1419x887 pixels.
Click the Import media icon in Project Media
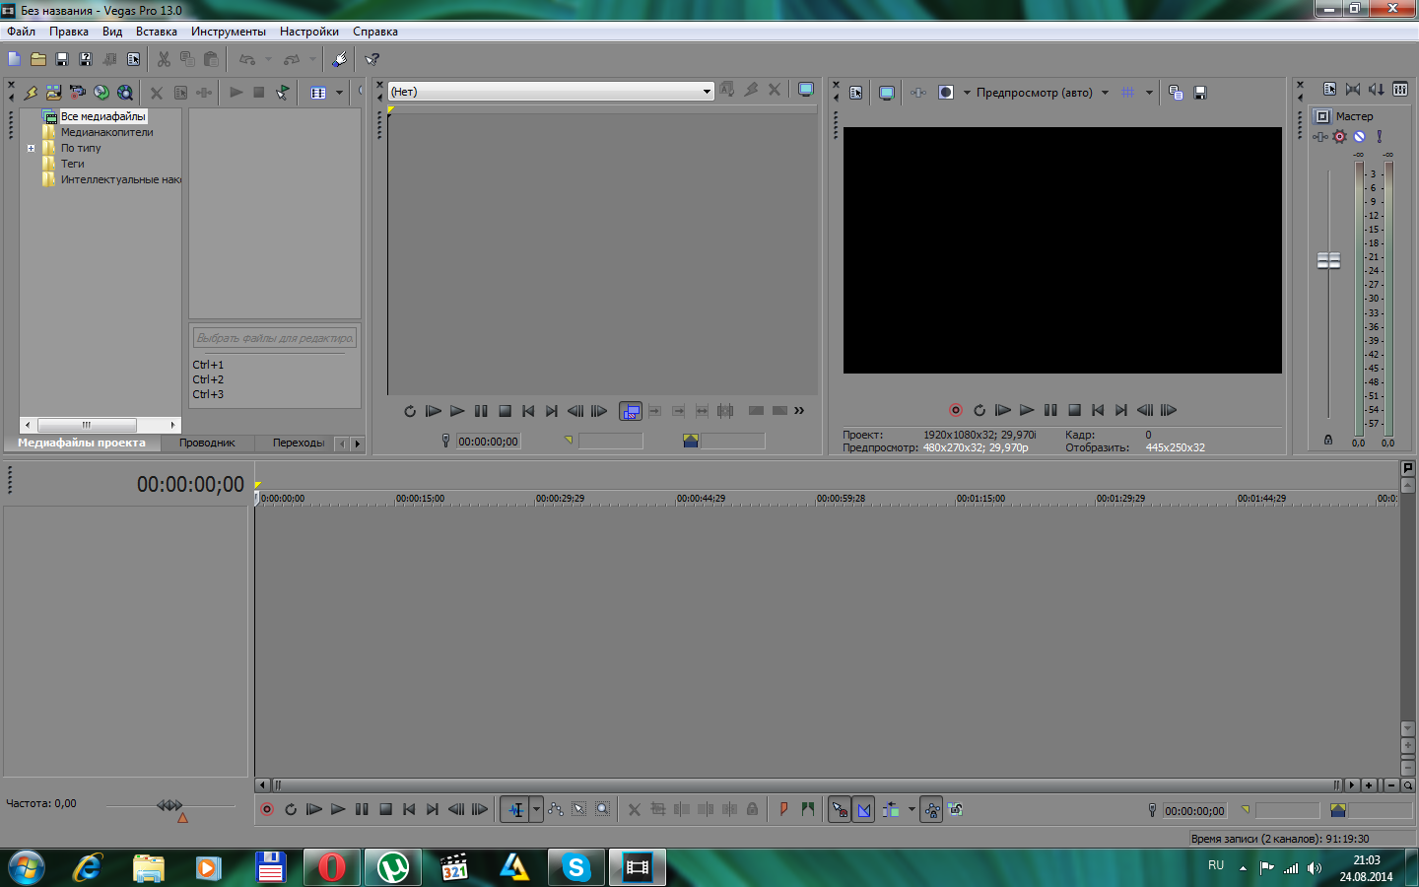point(31,93)
